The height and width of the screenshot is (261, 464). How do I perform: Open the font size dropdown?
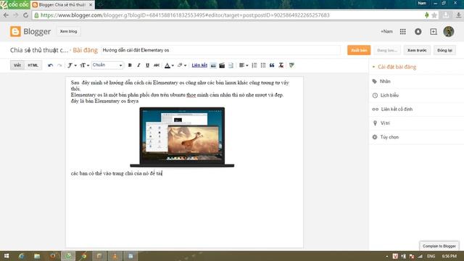pyautogui.click(x=84, y=65)
